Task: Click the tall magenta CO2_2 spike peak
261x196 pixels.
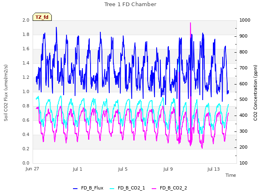Action: pos(190,23)
